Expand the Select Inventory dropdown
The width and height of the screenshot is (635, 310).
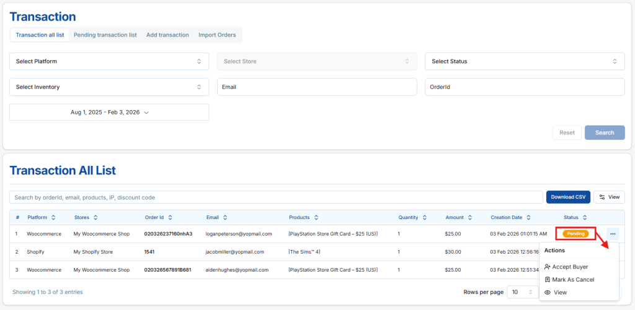tap(109, 87)
